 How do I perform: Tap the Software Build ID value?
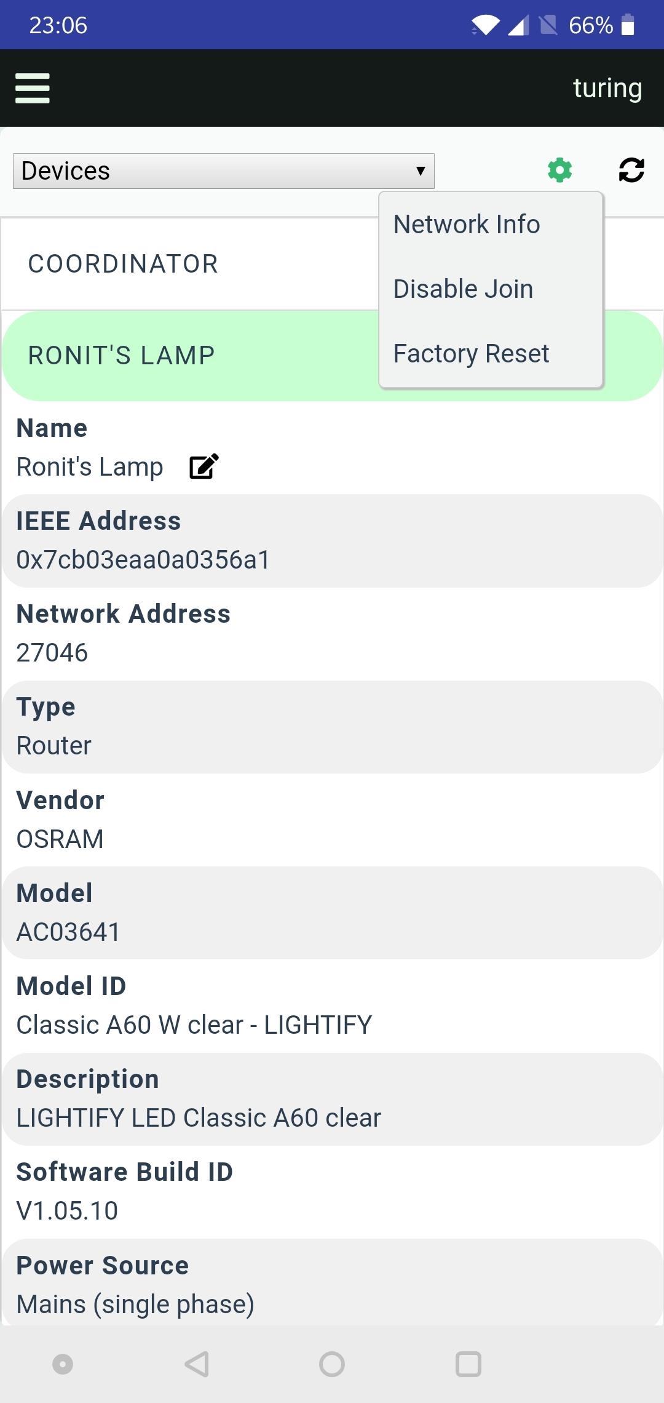click(x=67, y=1210)
